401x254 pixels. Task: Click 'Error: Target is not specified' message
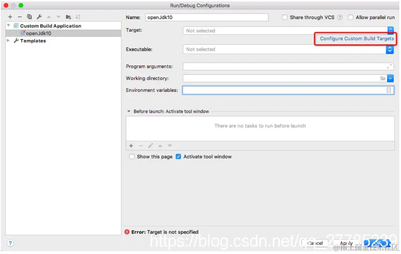pos(165,232)
